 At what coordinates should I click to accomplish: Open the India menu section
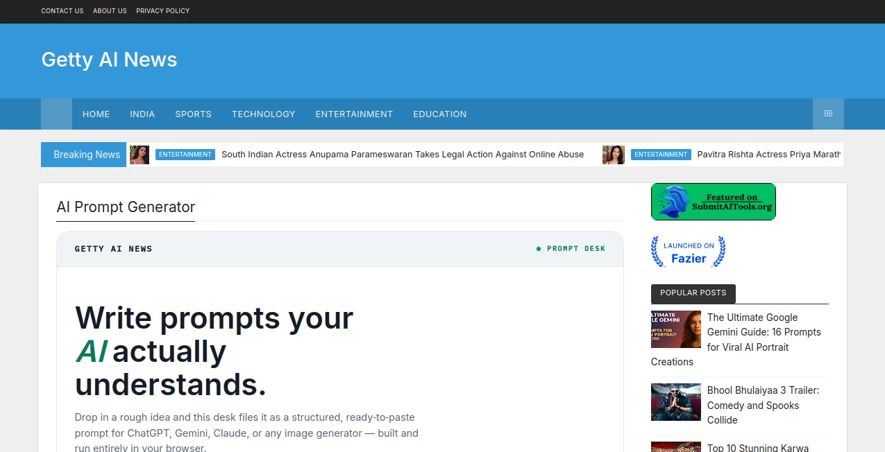(142, 114)
